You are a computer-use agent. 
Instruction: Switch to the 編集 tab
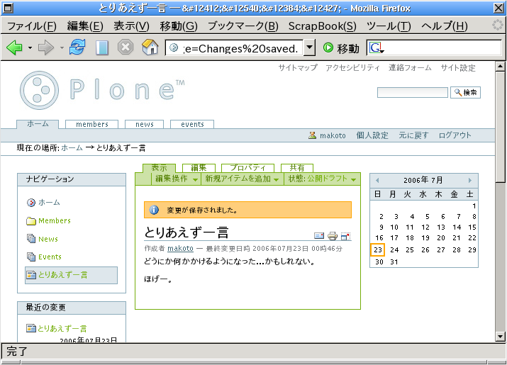[x=198, y=168]
